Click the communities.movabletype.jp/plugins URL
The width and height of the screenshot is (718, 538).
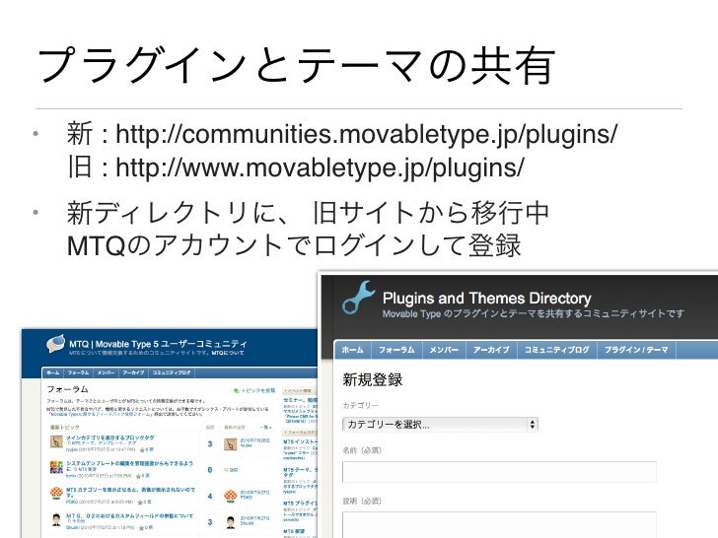tap(366, 134)
